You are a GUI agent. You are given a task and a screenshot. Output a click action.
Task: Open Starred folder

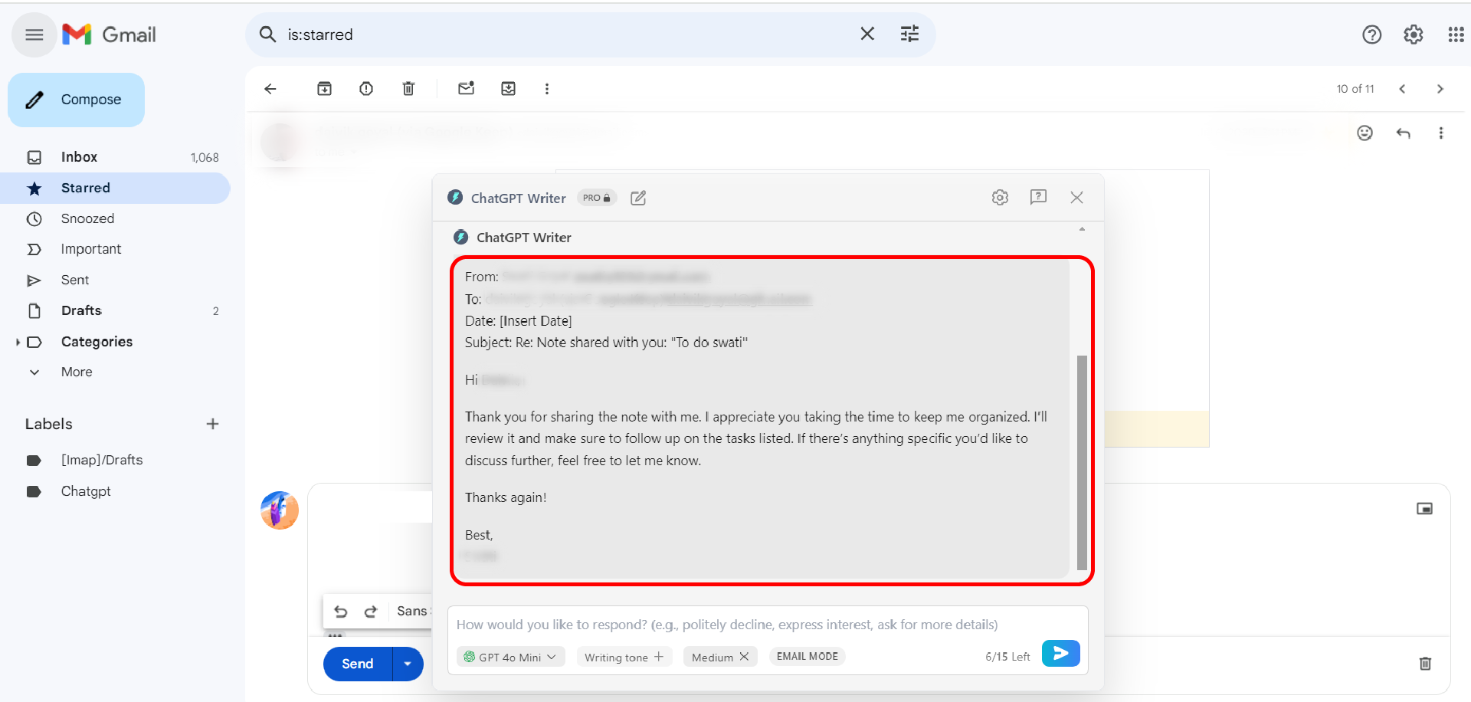tap(115, 188)
